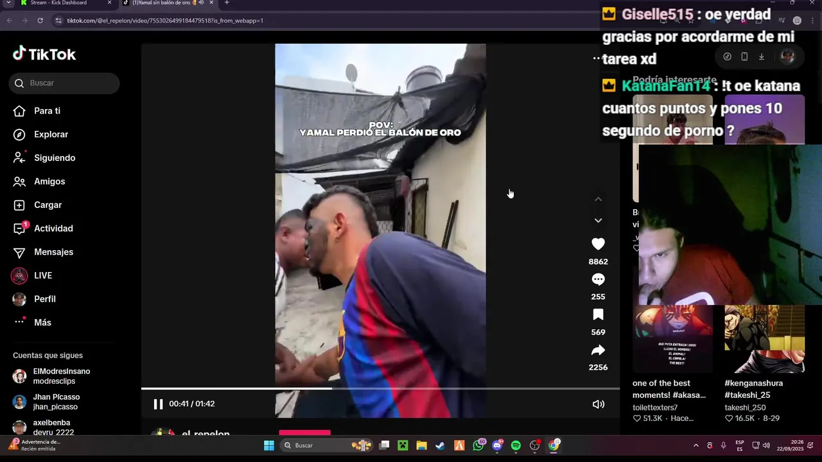
Task: Go to next video with down chevron
Action: point(598,220)
